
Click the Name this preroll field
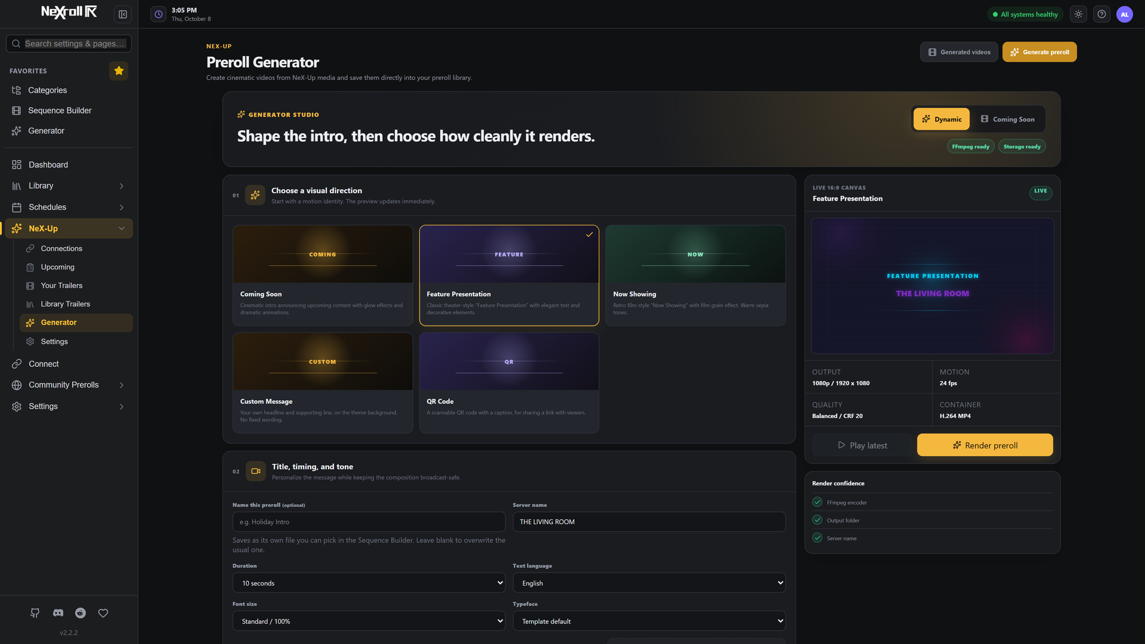point(369,522)
